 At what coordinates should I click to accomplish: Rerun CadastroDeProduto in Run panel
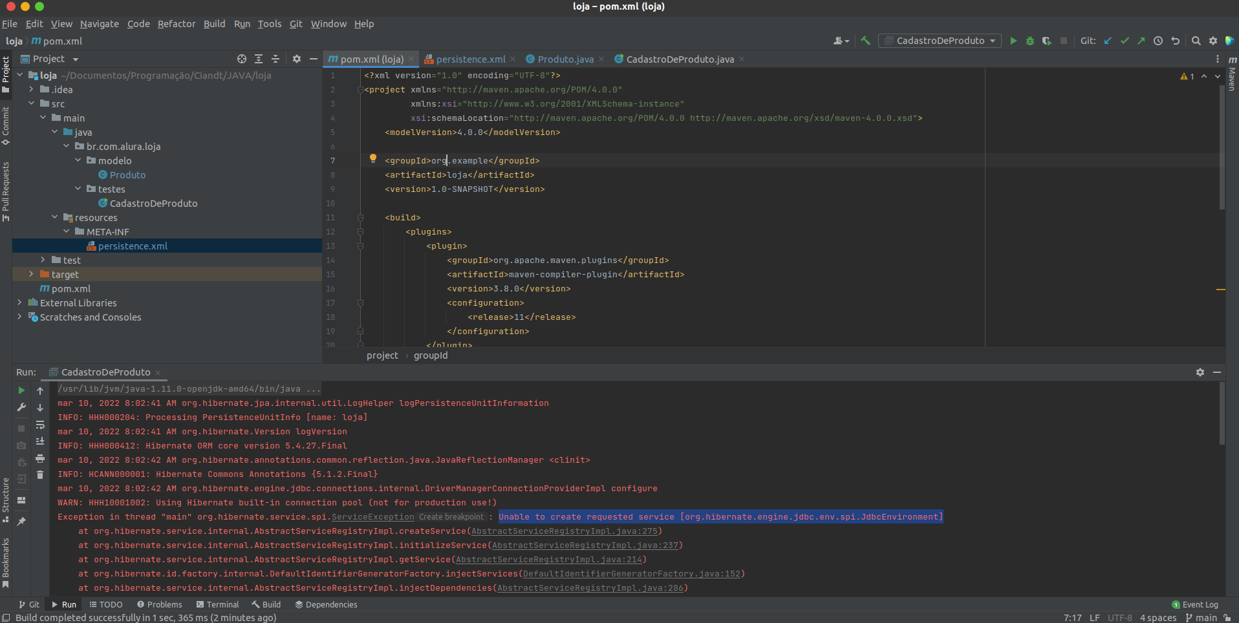21,390
